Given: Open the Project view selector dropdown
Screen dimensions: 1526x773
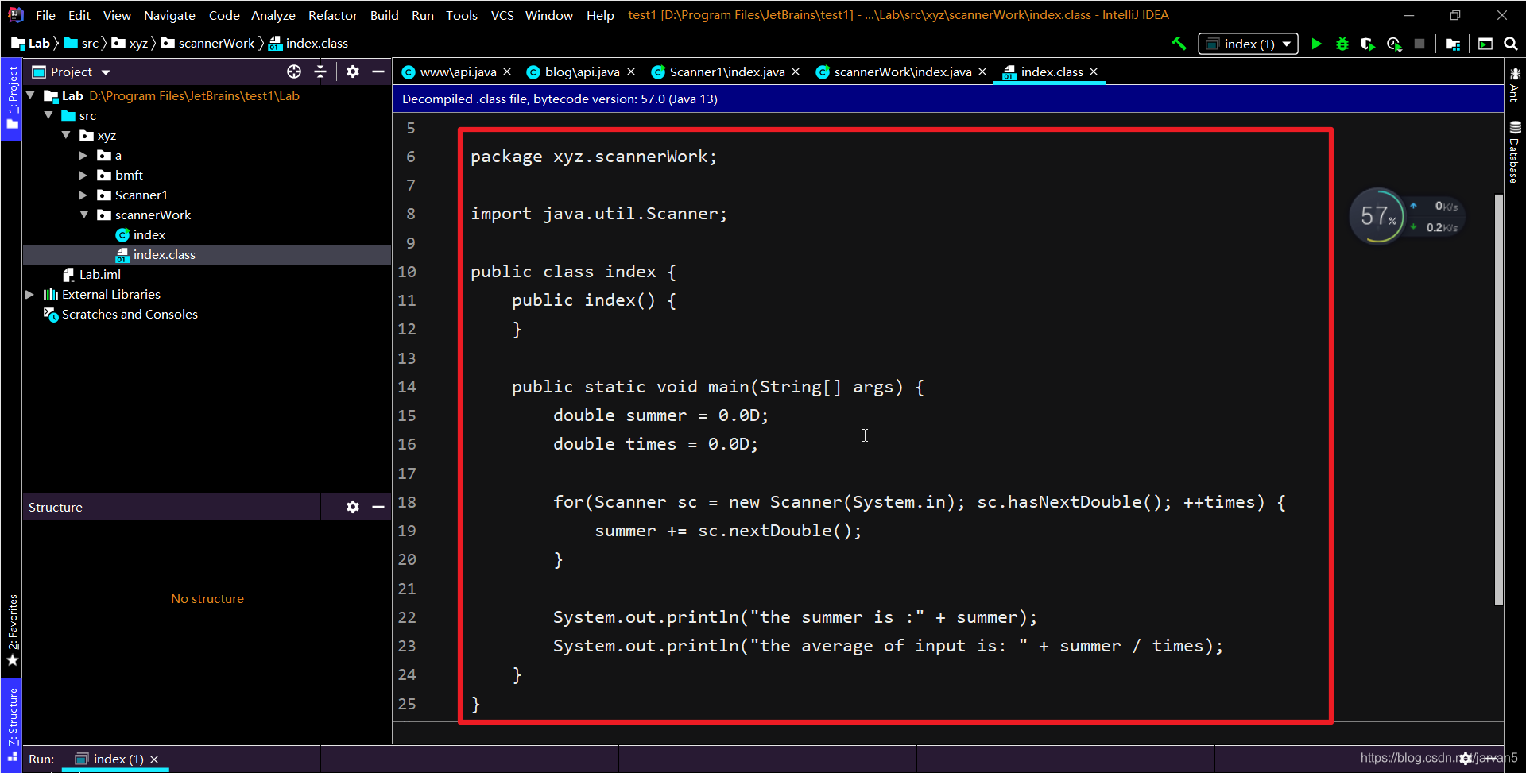Looking at the screenshot, I should point(71,72).
